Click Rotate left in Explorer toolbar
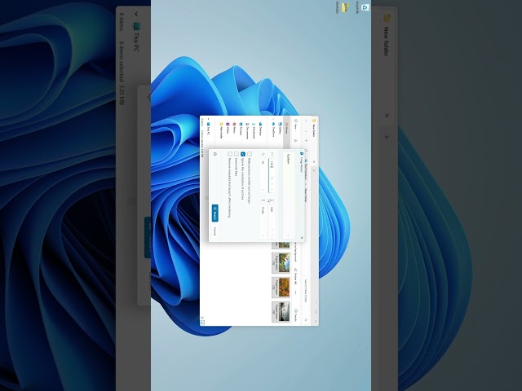This screenshot has width=522, height=391. (295, 277)
